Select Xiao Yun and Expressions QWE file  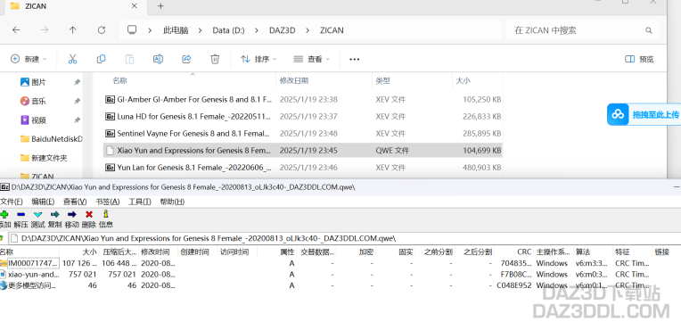pyautogui.click(x=303, y=151)
